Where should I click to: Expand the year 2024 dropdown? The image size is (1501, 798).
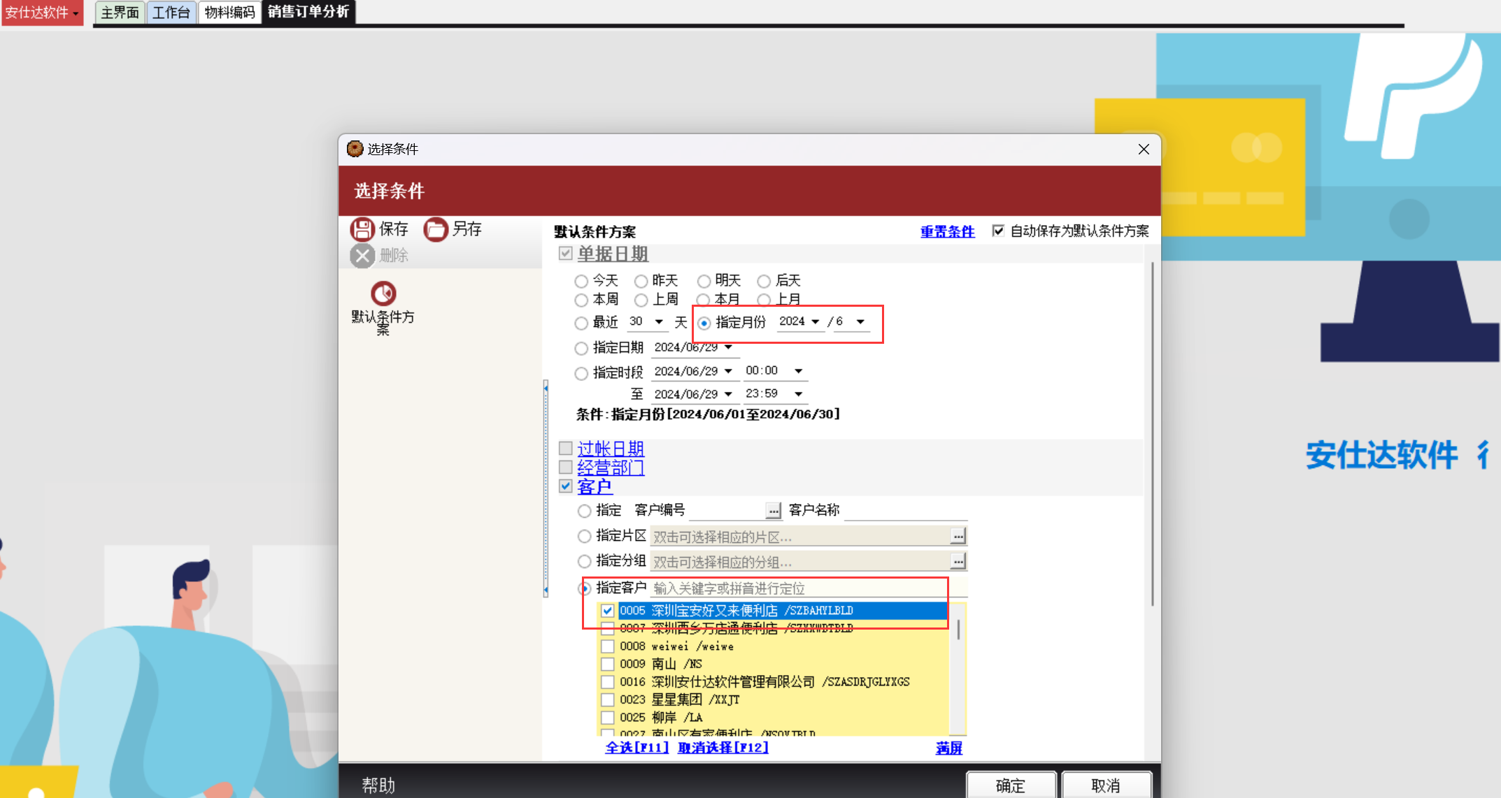point(815,321)
